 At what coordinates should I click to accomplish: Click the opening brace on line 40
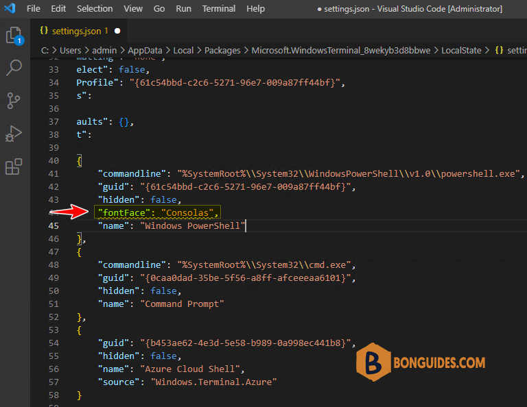point(80,161)
